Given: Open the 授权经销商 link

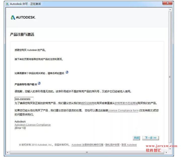Looking at the screenshot, I should pyautogui.click(x=88, y=103).
